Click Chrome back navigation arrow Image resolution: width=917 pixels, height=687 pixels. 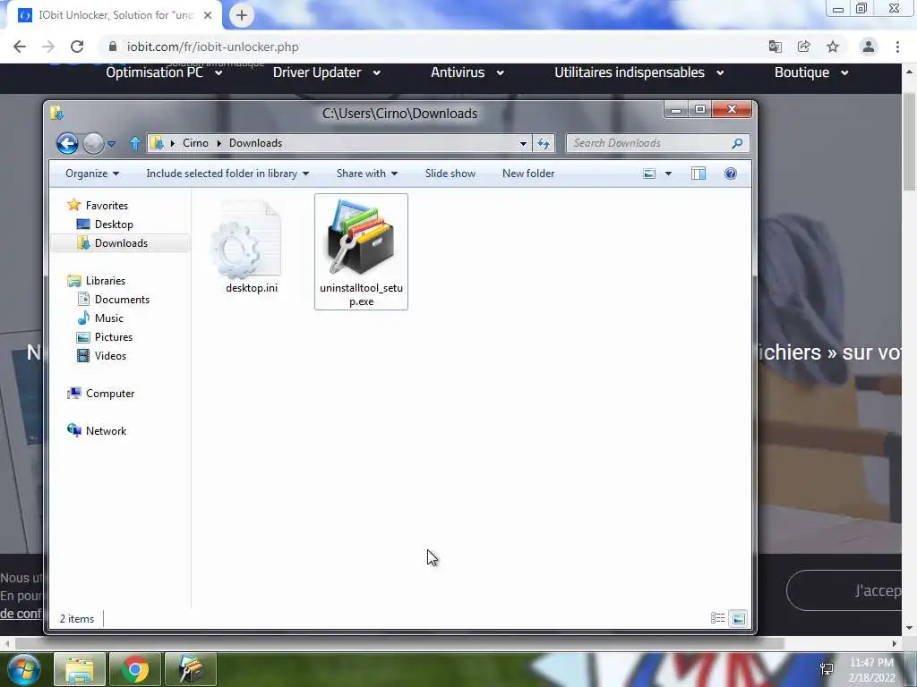pyautogui.click(x=20, y=47)
